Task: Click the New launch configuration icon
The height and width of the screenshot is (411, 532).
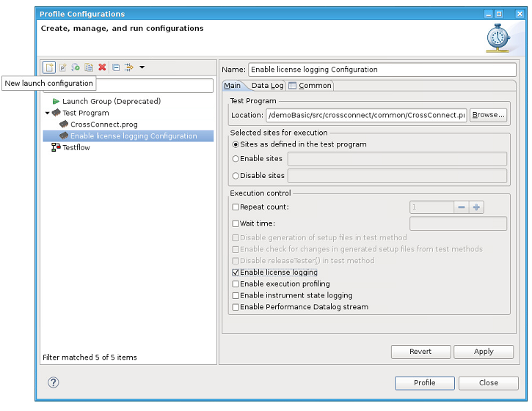Action: click(49, 67)
